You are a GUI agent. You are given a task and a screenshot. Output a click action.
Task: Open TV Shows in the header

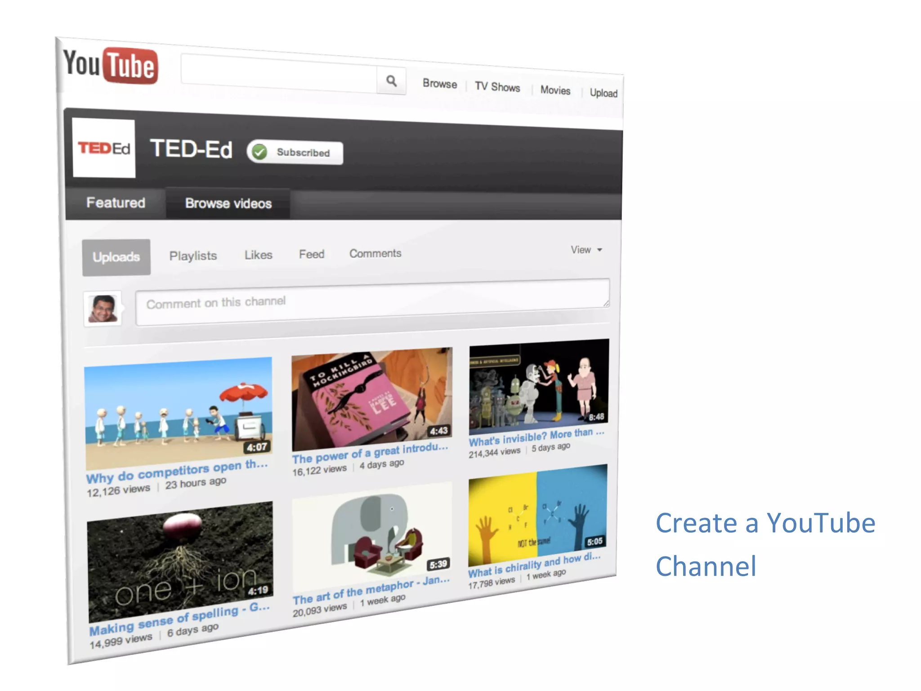tap(497, 87)
